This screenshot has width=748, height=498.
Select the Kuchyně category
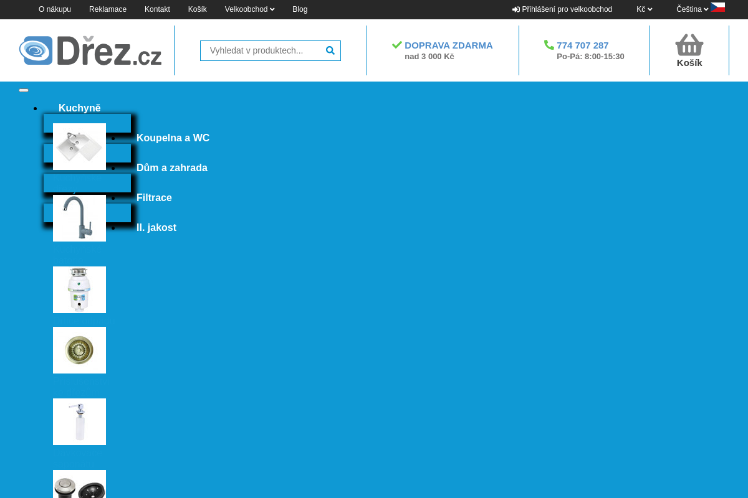tap(80, 108)
